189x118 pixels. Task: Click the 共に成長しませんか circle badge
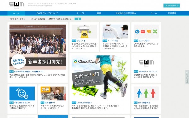(x=19, y=62)
